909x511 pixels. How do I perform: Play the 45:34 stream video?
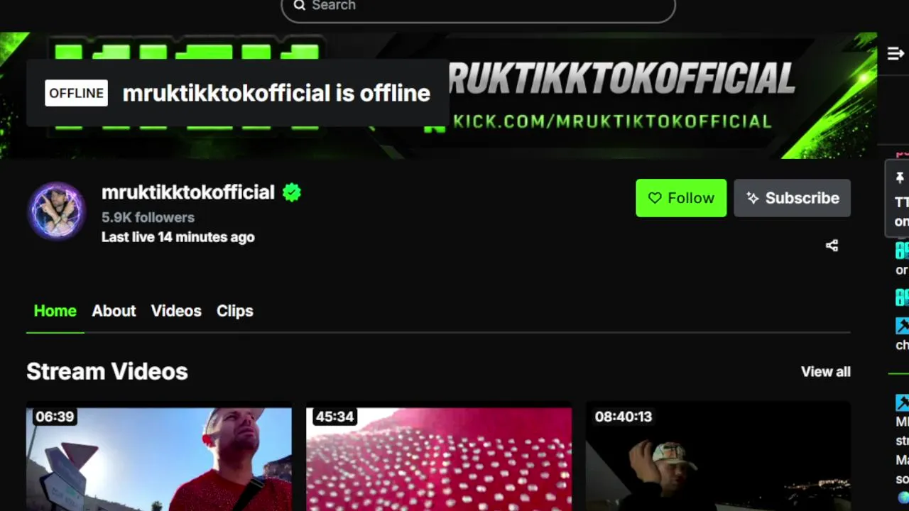(x=439, y=457)
